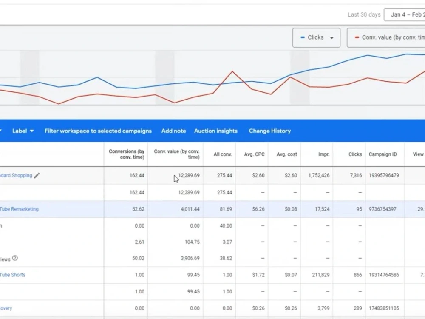Click campaign ID 19395796479
Image resolution: width=425 pixels, height=319 pixels.
(x=384, y=176)
